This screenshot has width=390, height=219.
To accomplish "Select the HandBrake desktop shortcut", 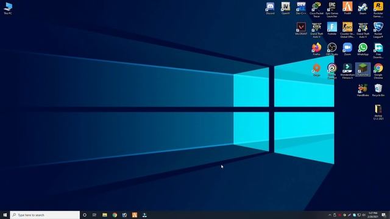I will tap(363, 90).
